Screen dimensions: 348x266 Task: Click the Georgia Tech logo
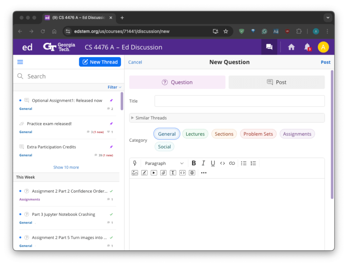(x=59, y=47)
